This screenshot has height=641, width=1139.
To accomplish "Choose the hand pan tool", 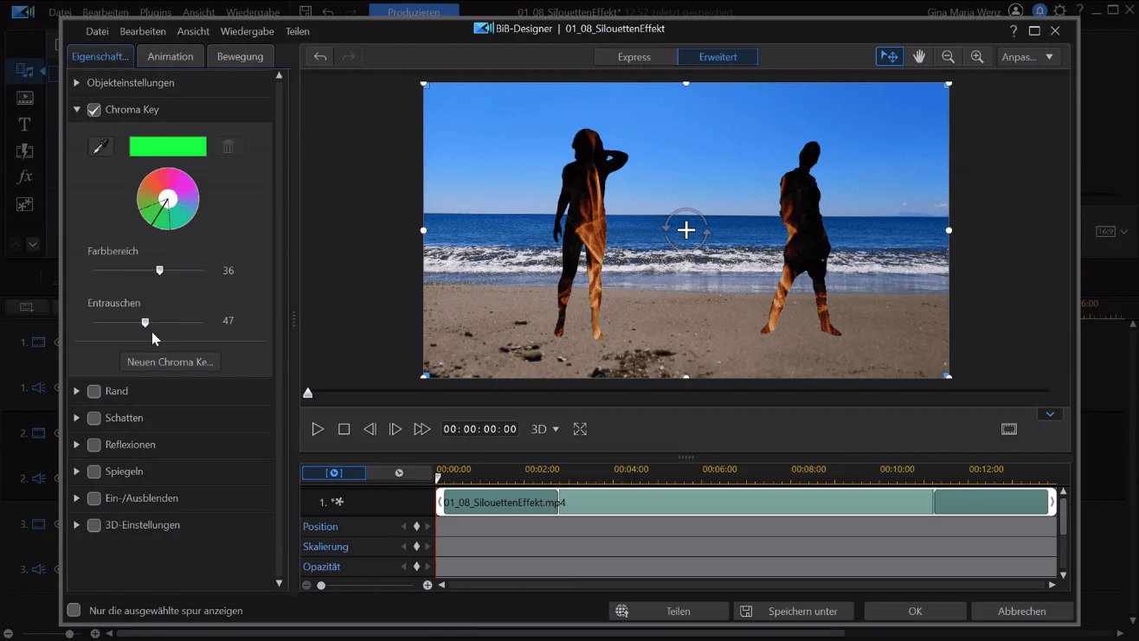I will (x=919, y=56).
